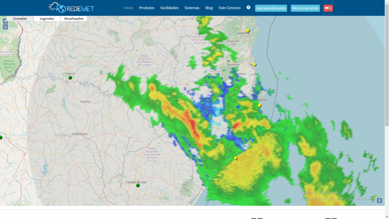Image resolution: width=389 pixels, height=219 pixels.
Task: Go to Início in navigation
Action: point(128,8)
